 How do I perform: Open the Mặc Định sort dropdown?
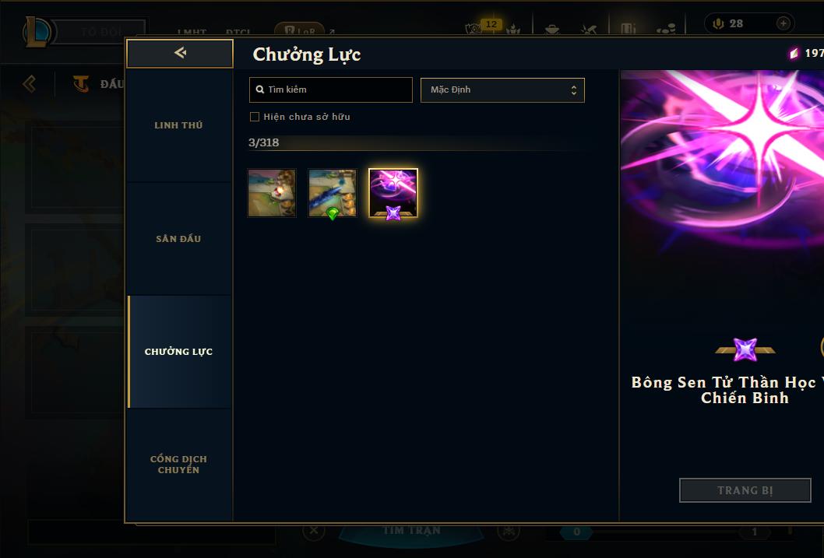[x=502, y=89]
